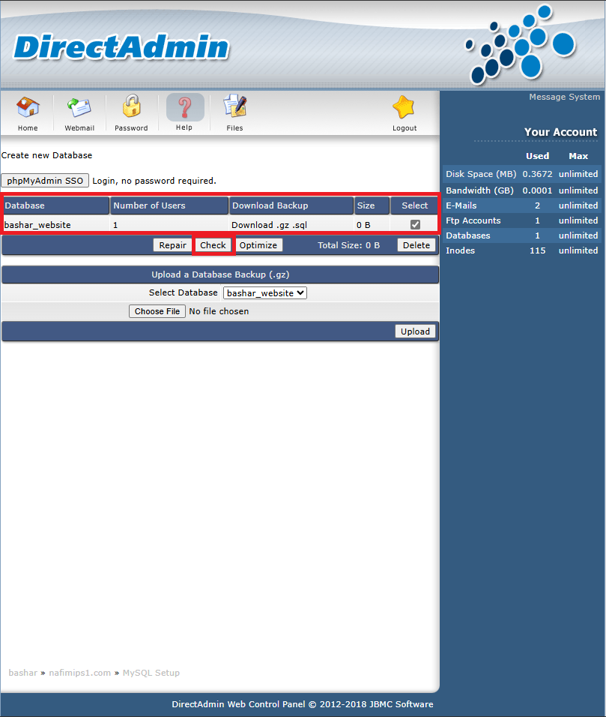Click the Logout star icon
Image resolution: width=606 pixels, height=717 pixels.
tap(404, 108)
